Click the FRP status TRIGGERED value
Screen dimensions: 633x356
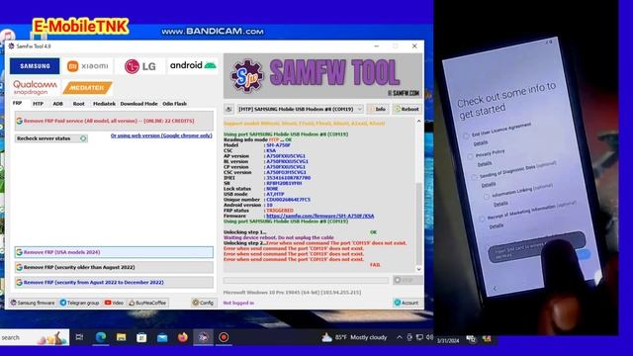pyautogui.click(x=279, y=211)
